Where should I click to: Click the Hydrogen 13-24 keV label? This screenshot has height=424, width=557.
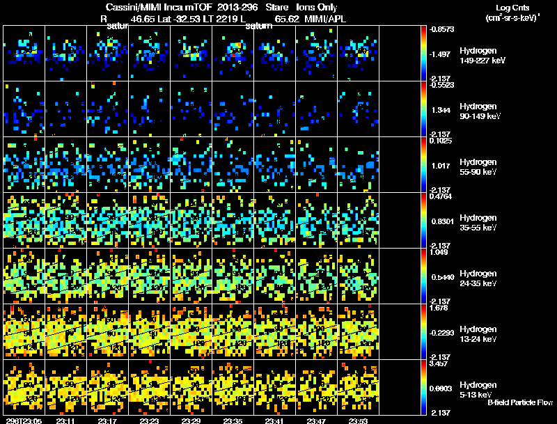pyautogui.click(x=478, y=334)
